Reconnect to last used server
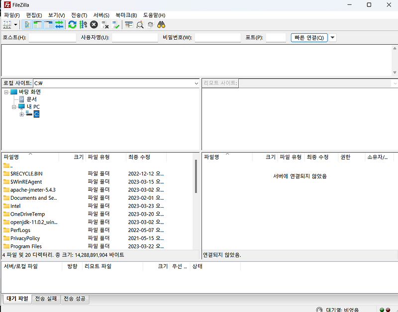 [x=116, y=24]
